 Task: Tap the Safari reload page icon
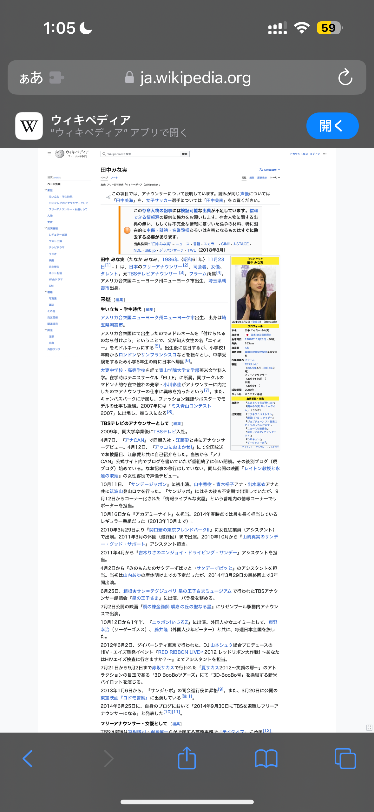click(345, 77)
